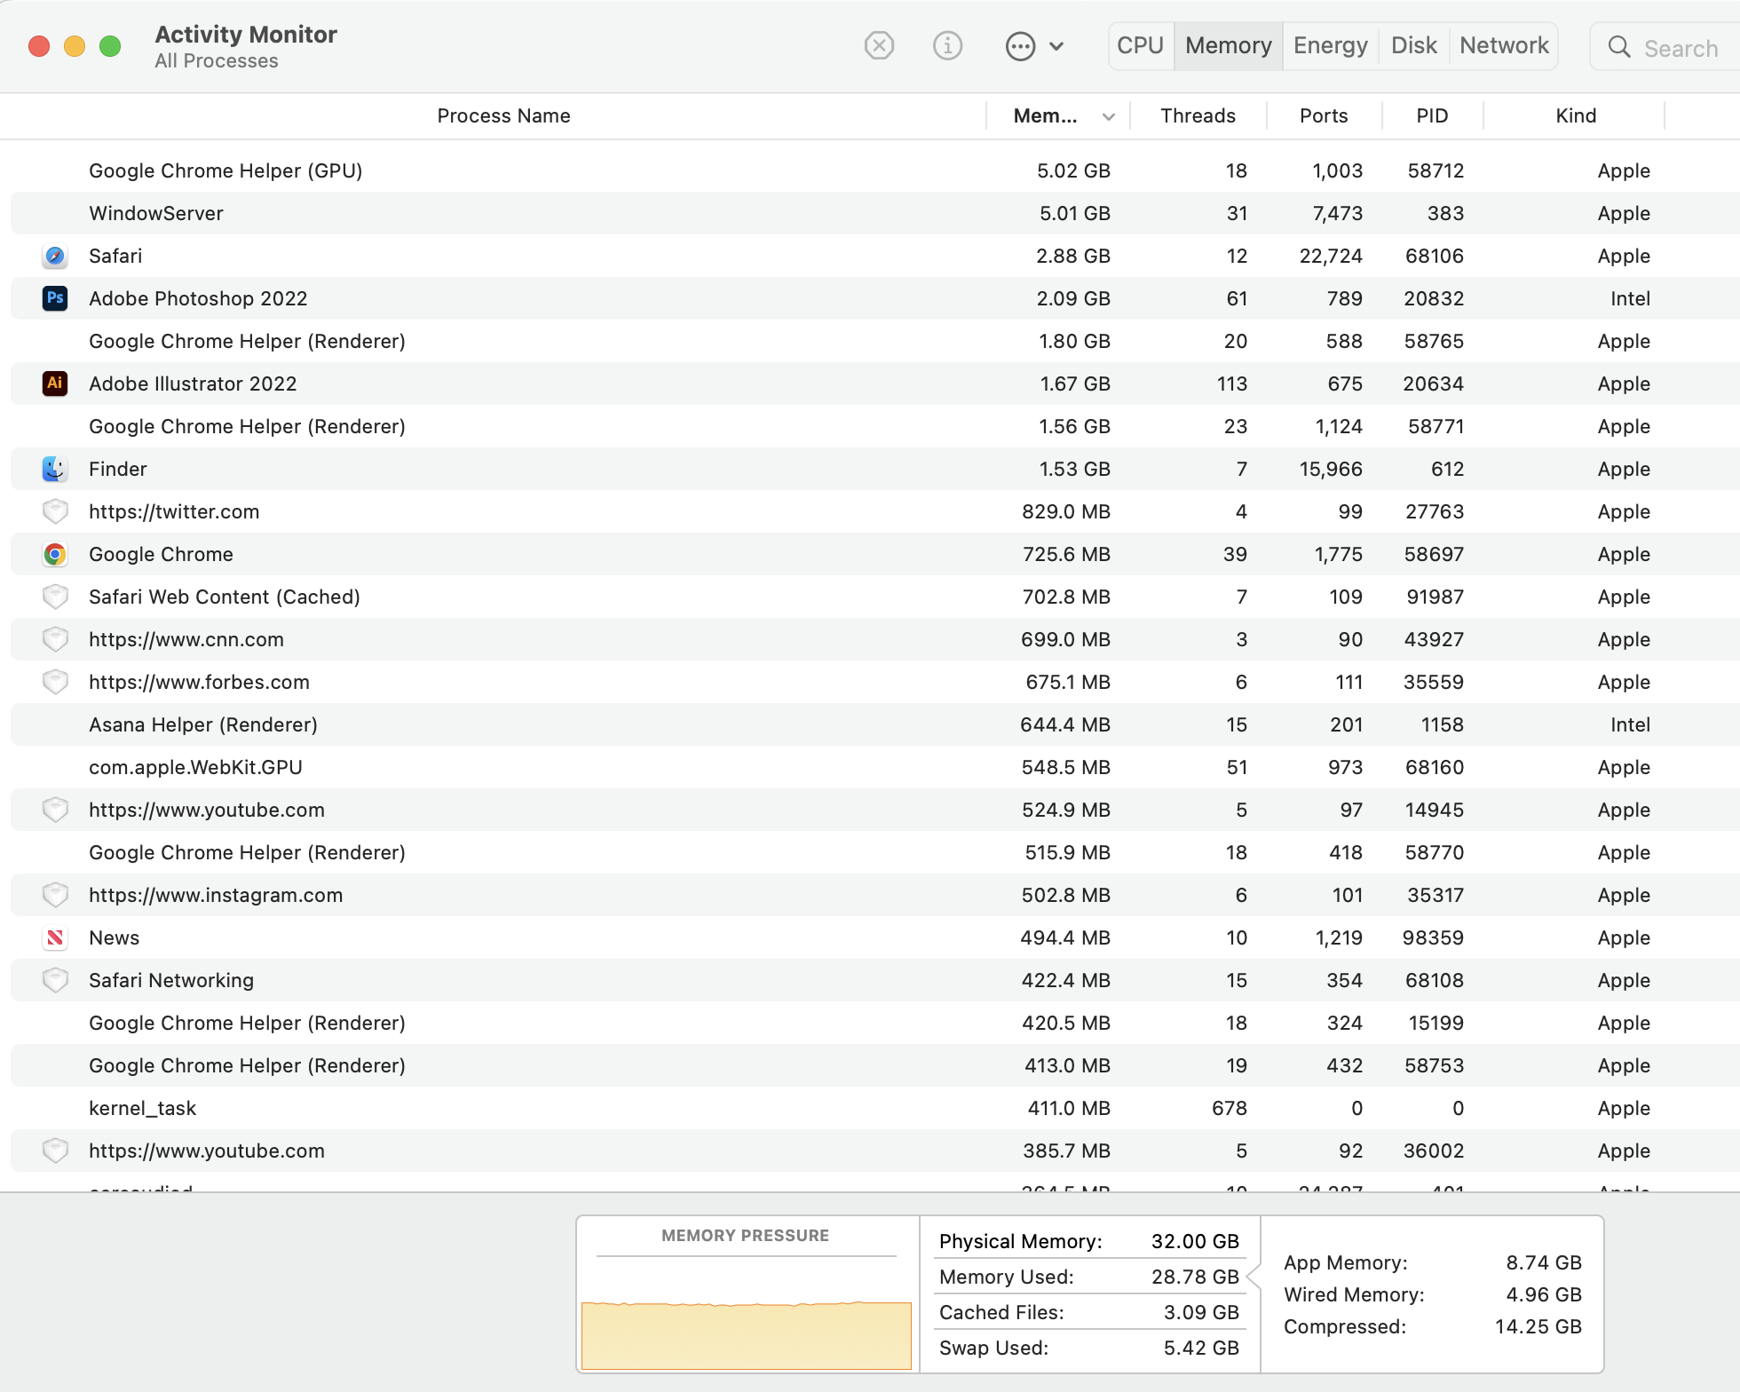Click shield icon beside Safari Networking
The height and width of the screenshot is (1392, 1740).
(x=55, y=980)
